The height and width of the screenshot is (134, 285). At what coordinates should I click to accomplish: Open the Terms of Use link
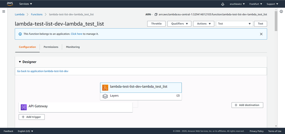click(275, 131)
